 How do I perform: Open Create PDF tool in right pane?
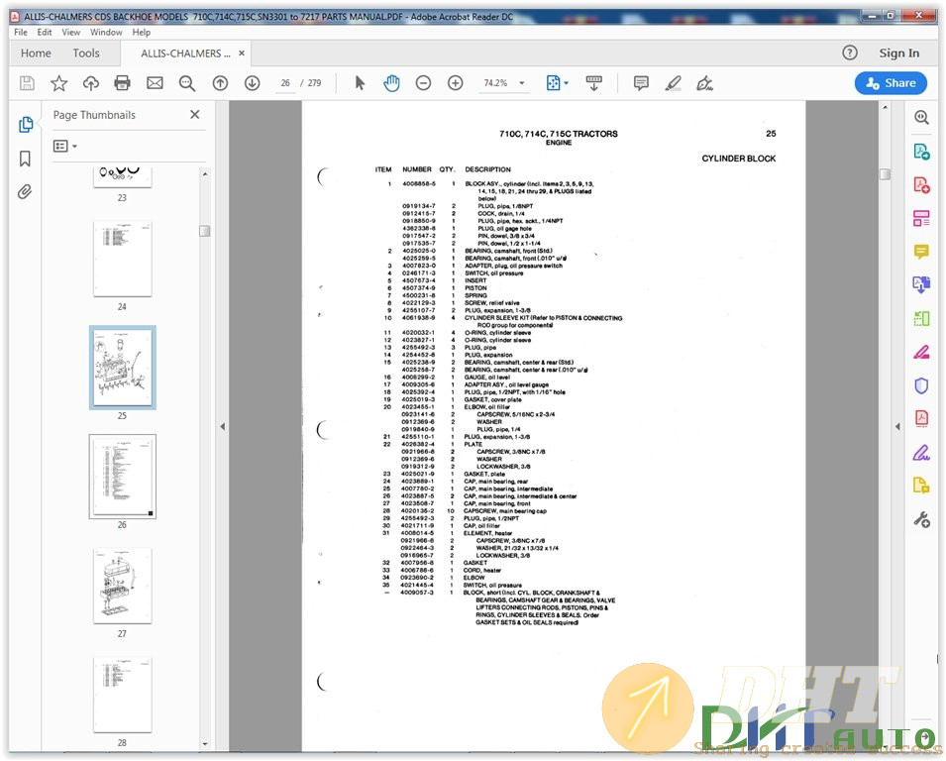pos(921,184)
